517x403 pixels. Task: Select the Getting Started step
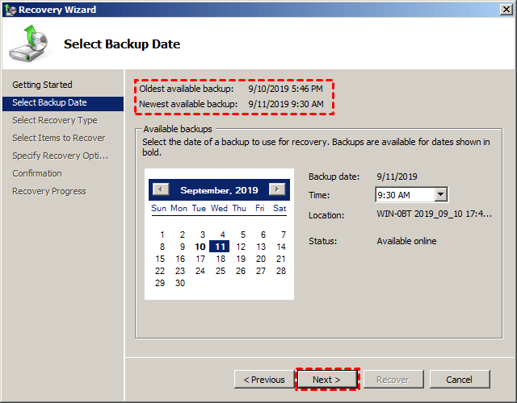tap(42, 85)
